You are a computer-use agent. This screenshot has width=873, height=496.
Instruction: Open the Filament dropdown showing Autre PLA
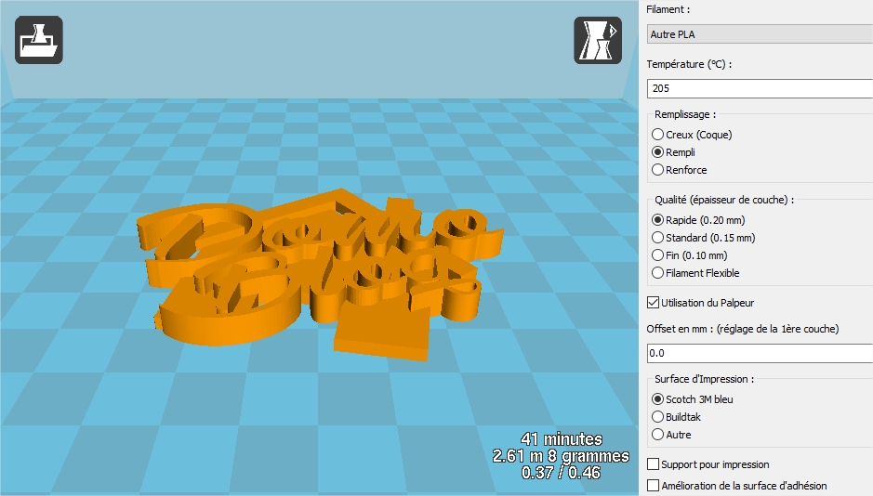pos(759,34)
